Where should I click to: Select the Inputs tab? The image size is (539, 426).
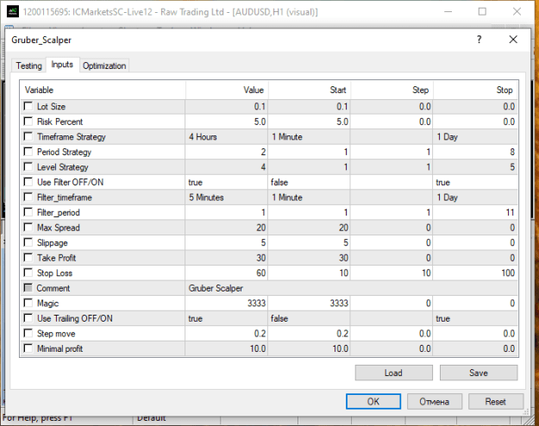62,65
